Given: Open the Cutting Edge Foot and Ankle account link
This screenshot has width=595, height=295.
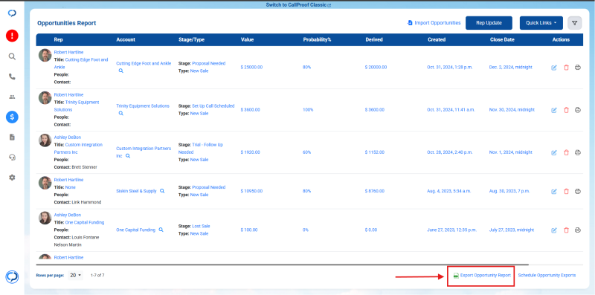Looking at the screenshot, I should click(x=144, y=64).
